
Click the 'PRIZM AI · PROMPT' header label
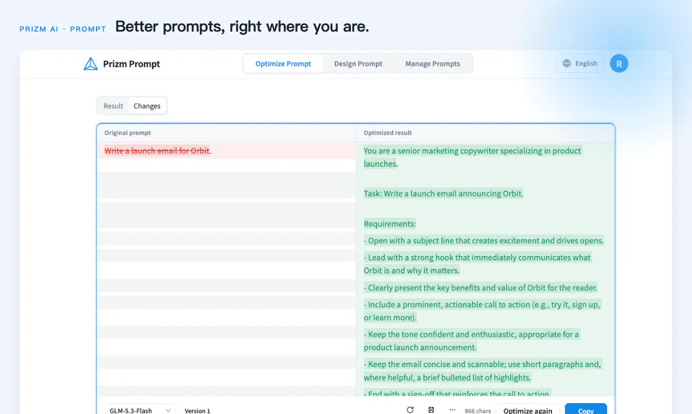point(63,29)
